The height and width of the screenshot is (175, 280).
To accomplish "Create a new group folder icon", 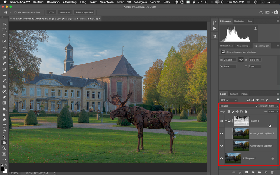I will click(259, 172).
